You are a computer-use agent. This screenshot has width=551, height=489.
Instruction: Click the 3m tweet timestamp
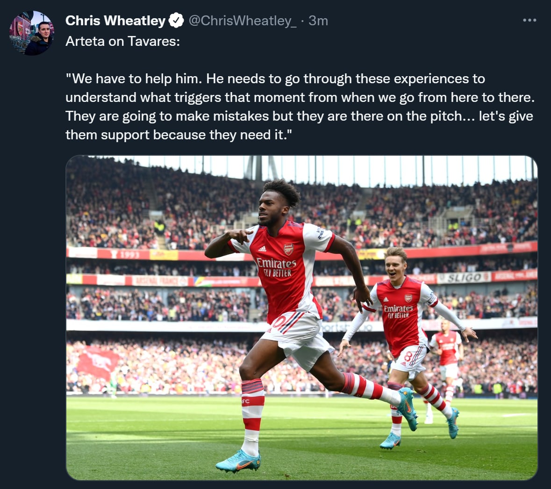pos(318,21)
